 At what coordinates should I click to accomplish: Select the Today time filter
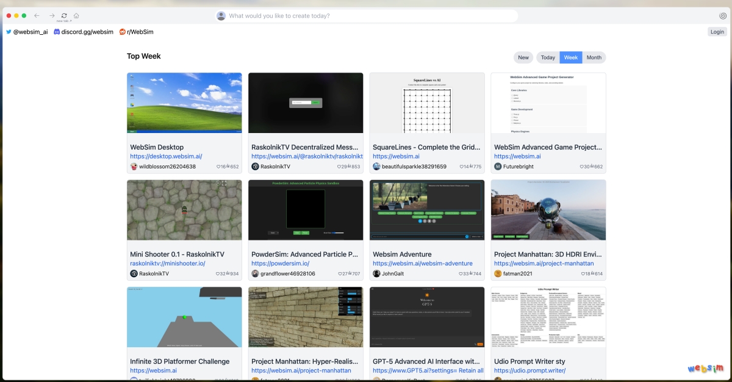[548, 57]
